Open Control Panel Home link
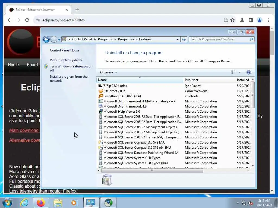The height and width of the screenshot is (208, 278). 65,50
